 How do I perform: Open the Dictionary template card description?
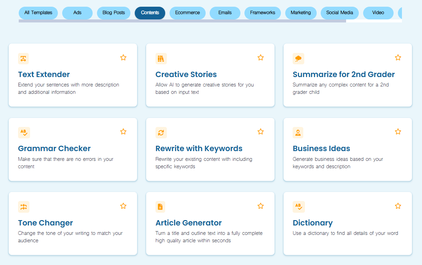coord(345,233)
